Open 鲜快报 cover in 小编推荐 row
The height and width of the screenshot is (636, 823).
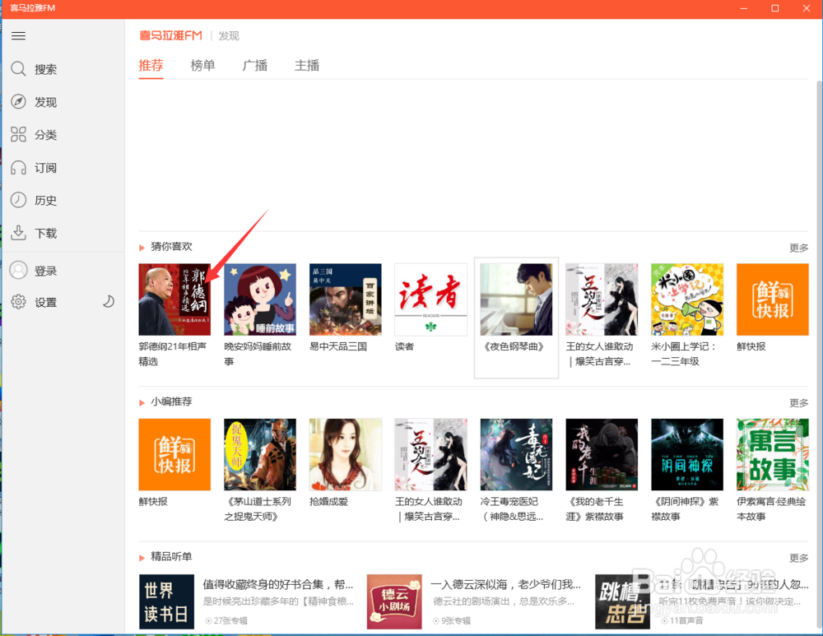[x=174, y=454]
